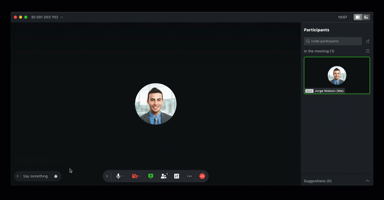Toggle the participants panel from the toolbar
The image size is (384, 200).
pyautogui.click(x=164, y=176)
